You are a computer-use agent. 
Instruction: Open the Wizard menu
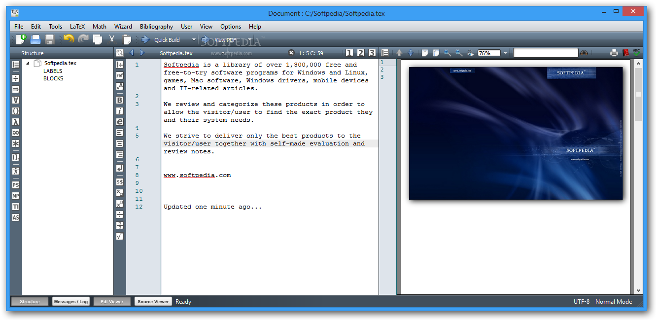(x=123, y=27)
